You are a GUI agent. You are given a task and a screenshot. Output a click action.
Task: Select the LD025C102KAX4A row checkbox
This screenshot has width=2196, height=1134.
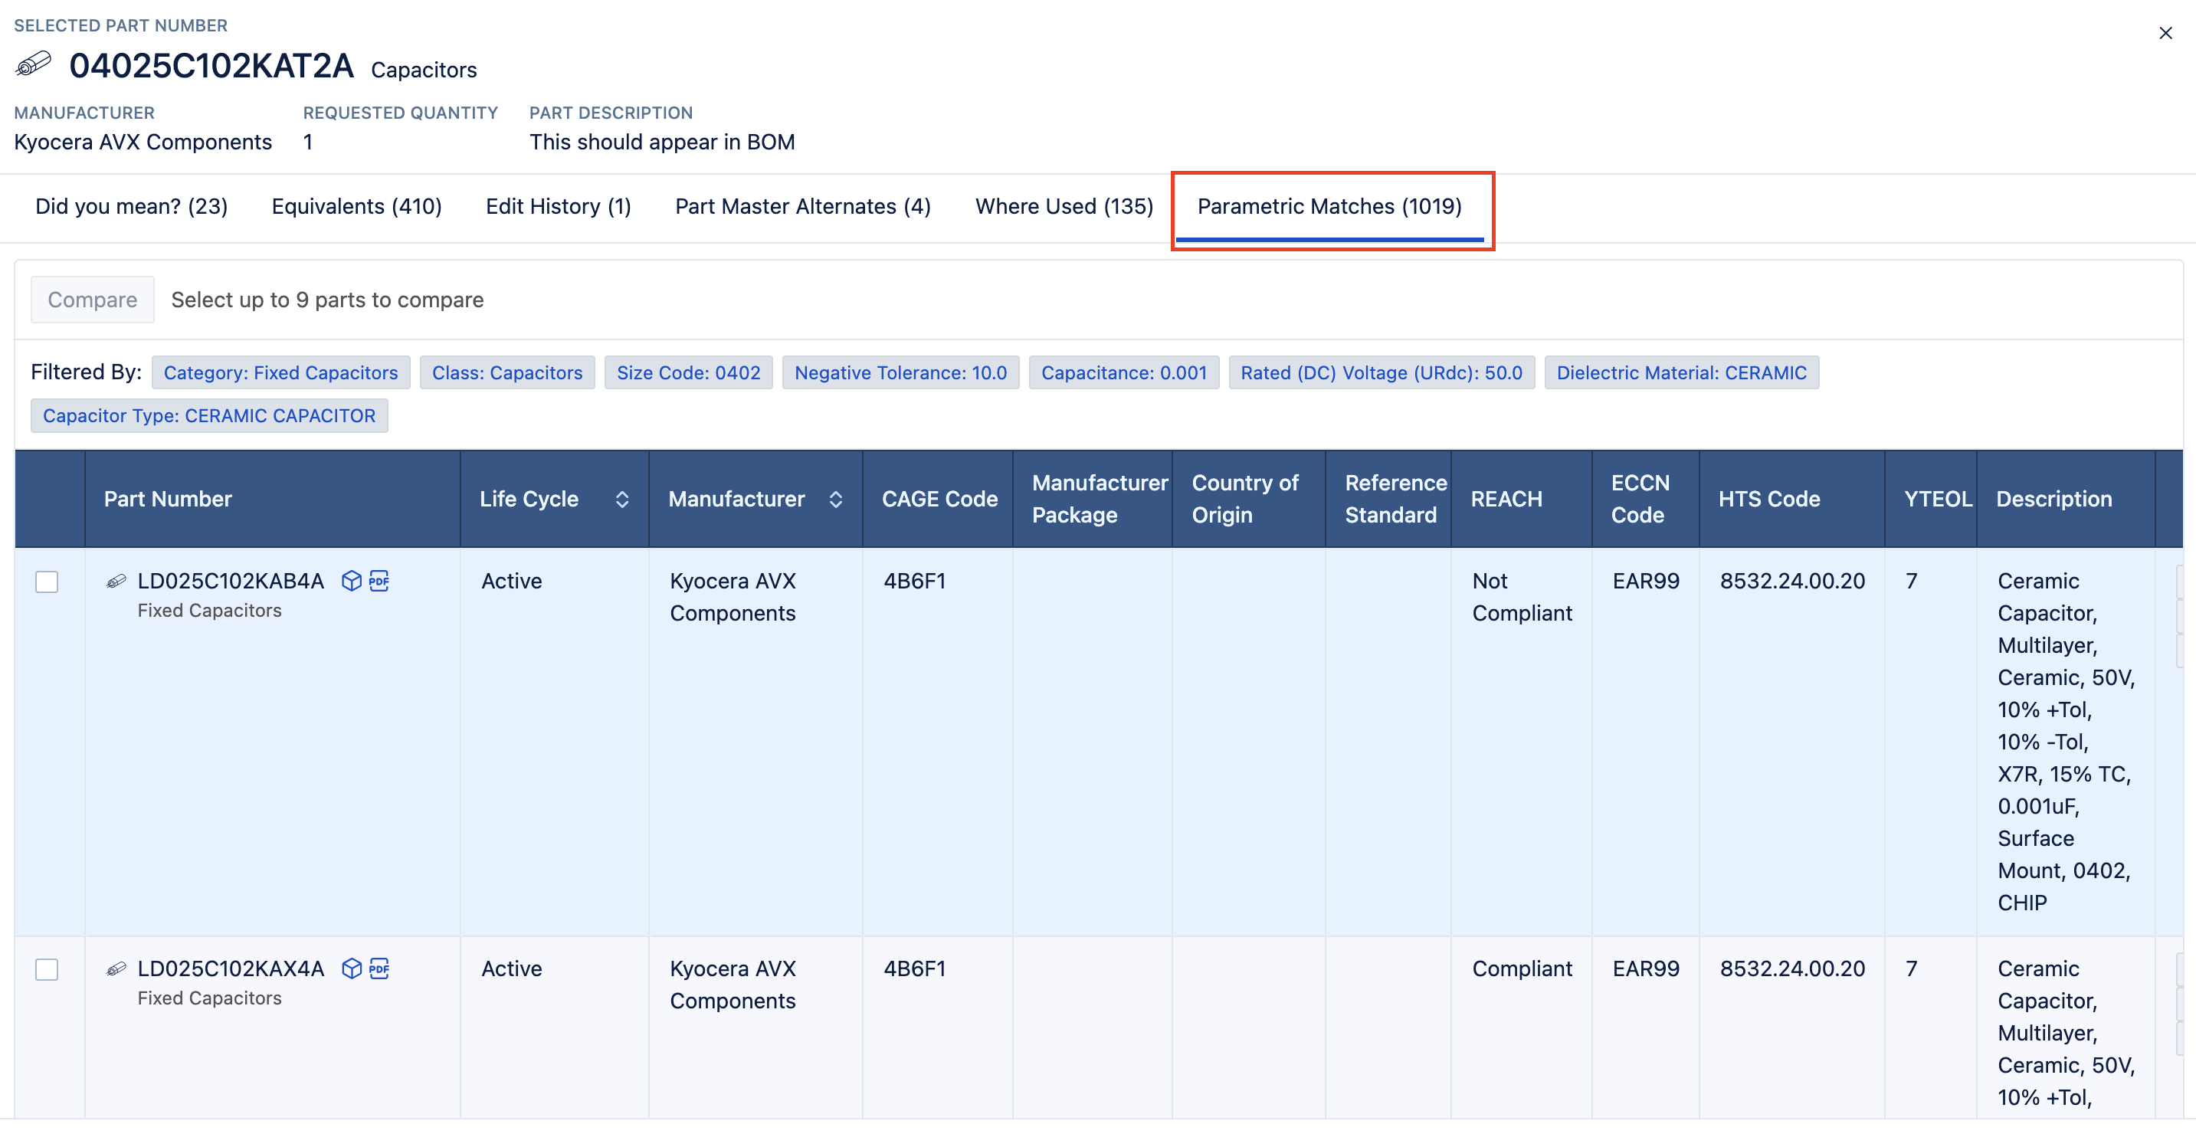tap(47, 969)
